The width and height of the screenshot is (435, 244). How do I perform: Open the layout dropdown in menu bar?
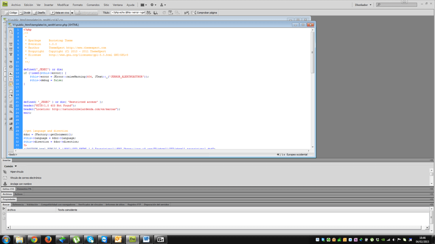coord(144,5)
